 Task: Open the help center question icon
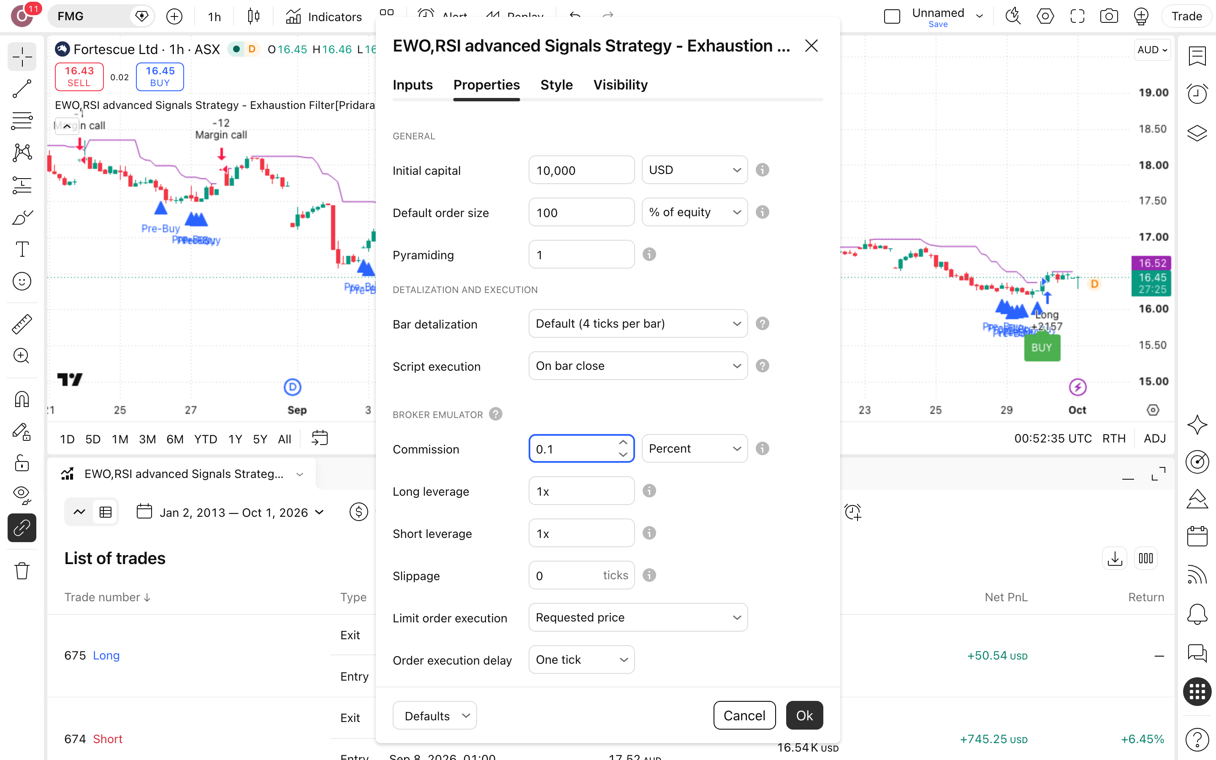click(x=1197, y=739)
